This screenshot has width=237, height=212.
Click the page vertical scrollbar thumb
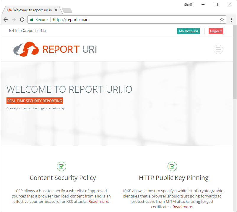[x=235, y=62]
